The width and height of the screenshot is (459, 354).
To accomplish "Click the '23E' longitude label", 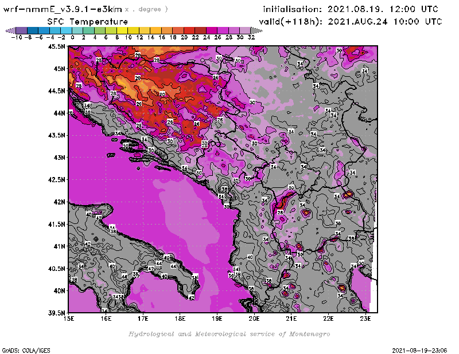I will [365, 318].
